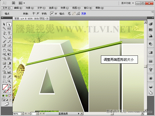Close the 背景.ai document tab
The image size is (155, 116).
tap(47, 18)
